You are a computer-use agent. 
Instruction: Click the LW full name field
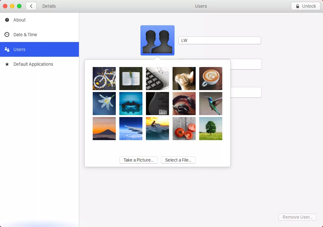click(220, 40)
